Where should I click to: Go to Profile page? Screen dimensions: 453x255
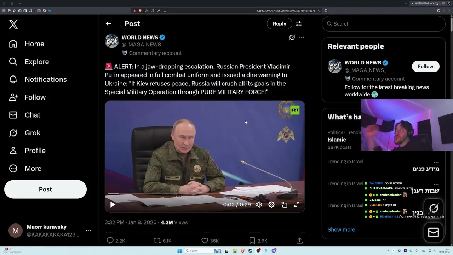[x=27, y=151]
